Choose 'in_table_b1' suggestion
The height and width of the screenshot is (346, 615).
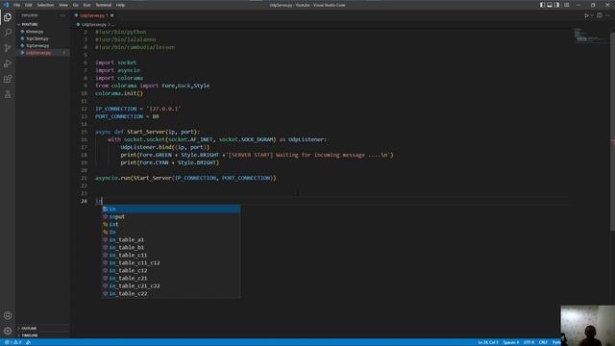pyautogui.click(x=171, y=247)
